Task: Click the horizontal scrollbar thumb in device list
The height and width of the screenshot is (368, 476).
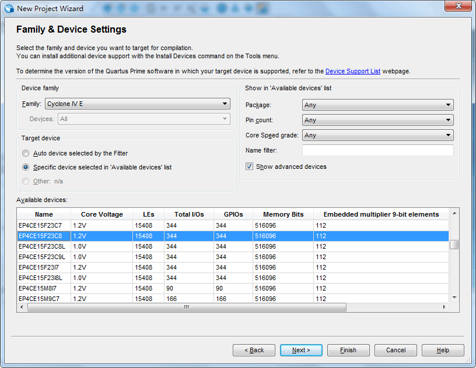Action: tap(187, 307)
